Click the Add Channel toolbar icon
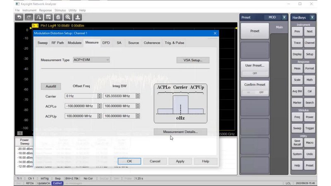This screenshot has width=331, height=186. (48, 17)
